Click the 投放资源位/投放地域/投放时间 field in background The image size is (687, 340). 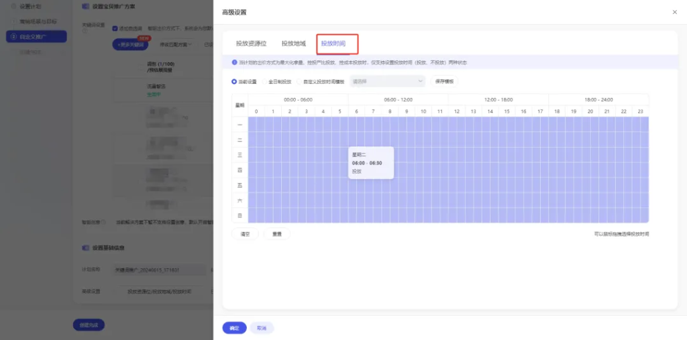point(160,291)
